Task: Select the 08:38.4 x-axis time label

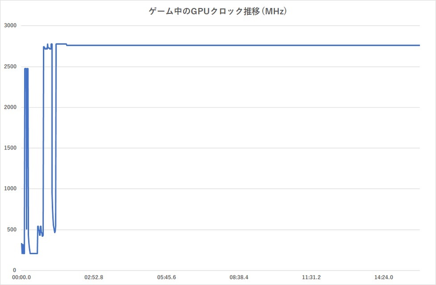Action: [239, 277]
